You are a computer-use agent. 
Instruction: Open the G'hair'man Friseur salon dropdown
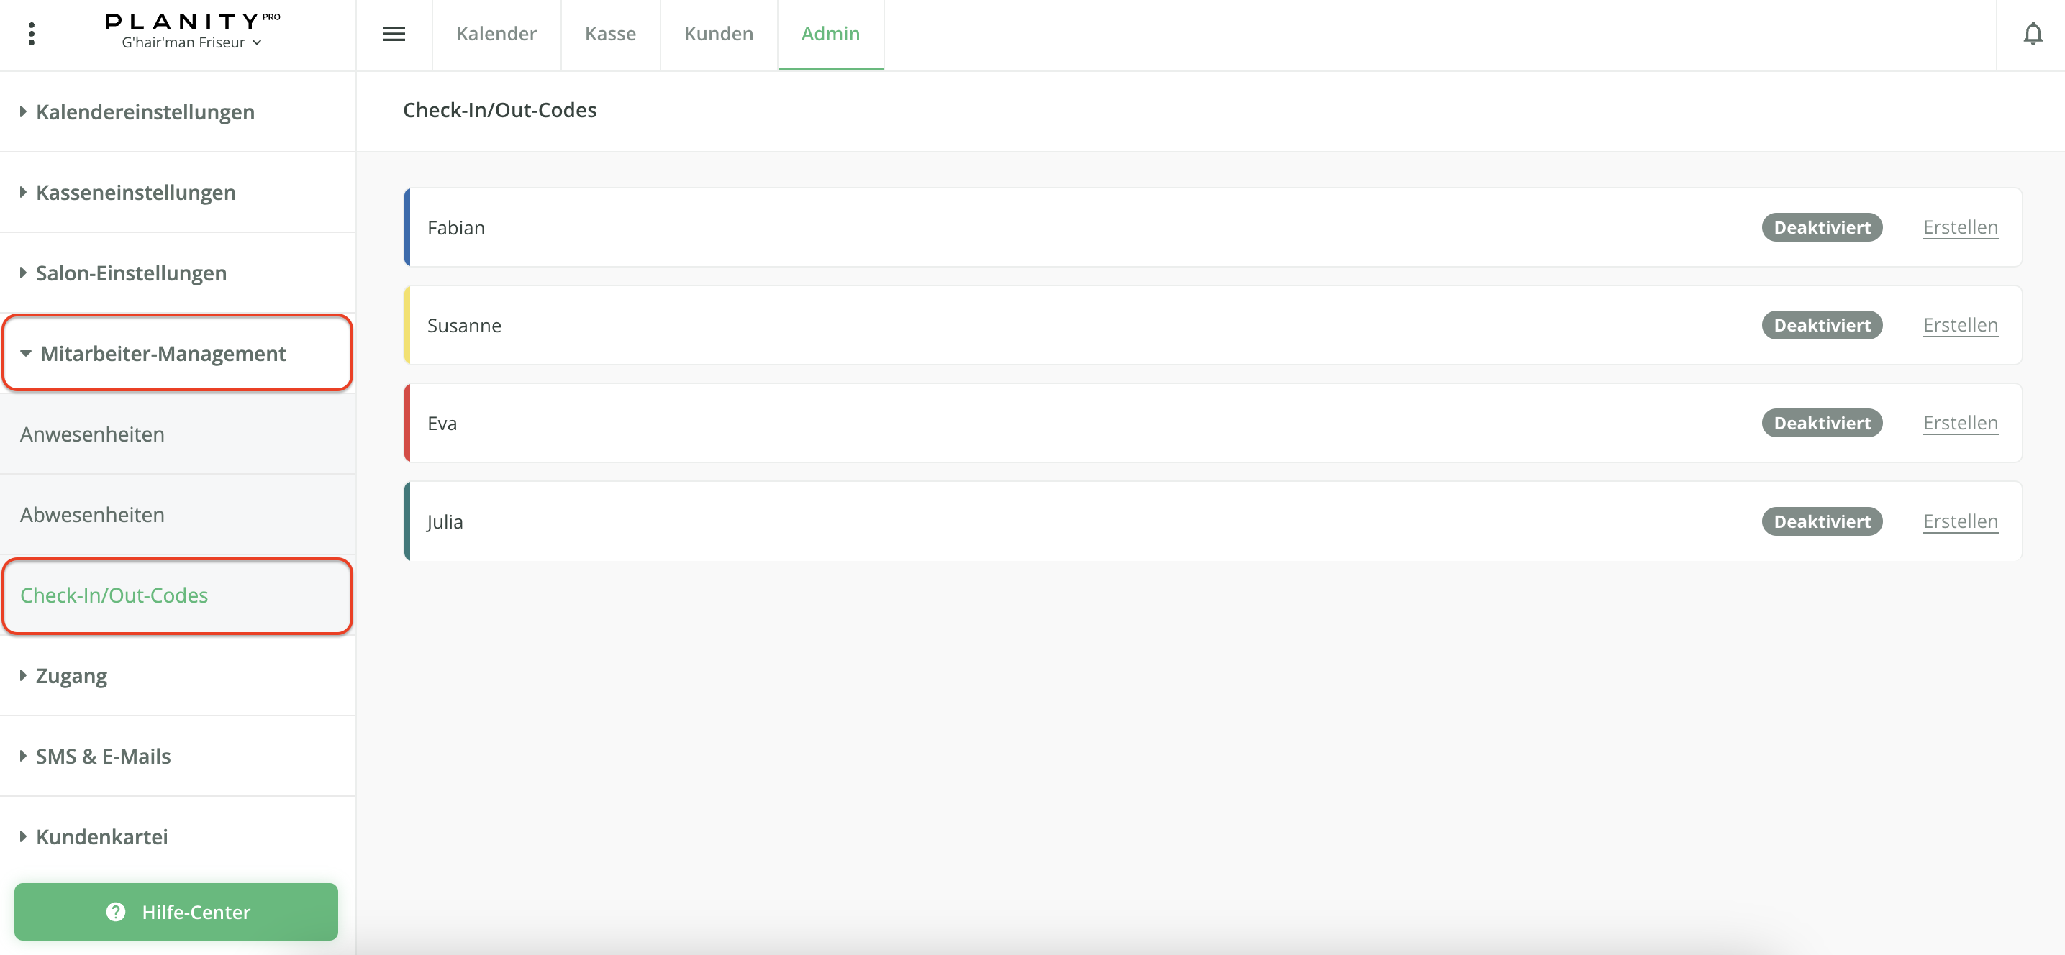click(191, 42)
